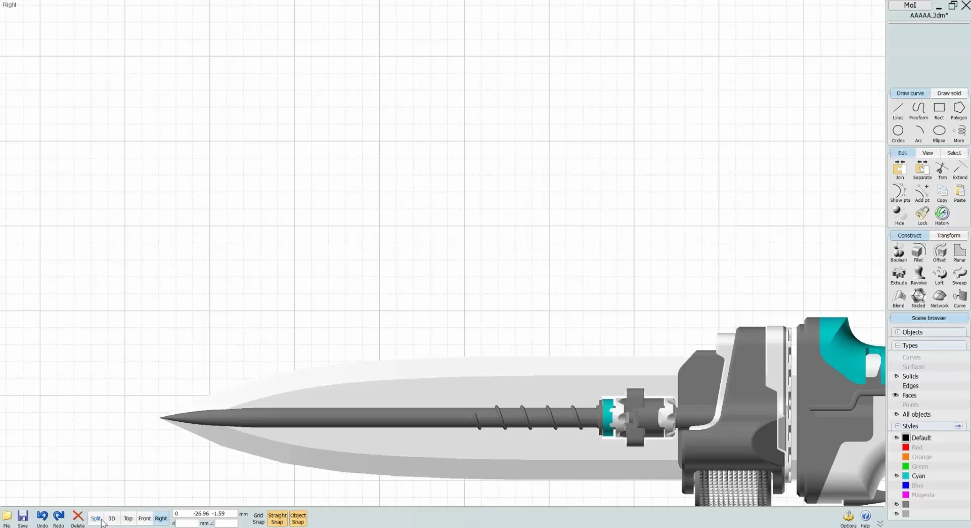Select the Fillet tool
The image size is (971, 528).
click(918, 252)
